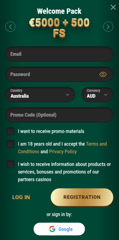This screenshot has width=119, height=240.
Task: Click the Google logo icon
Action: pos(52,229)
